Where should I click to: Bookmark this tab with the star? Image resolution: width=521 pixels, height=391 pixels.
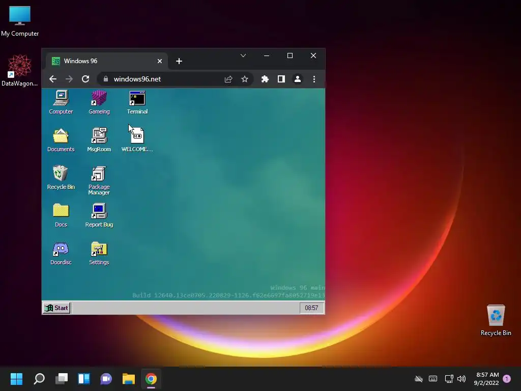245,79
